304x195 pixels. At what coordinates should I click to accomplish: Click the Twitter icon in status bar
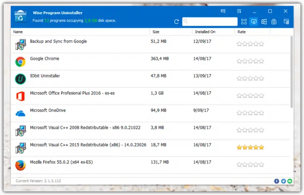coord(283,181)
